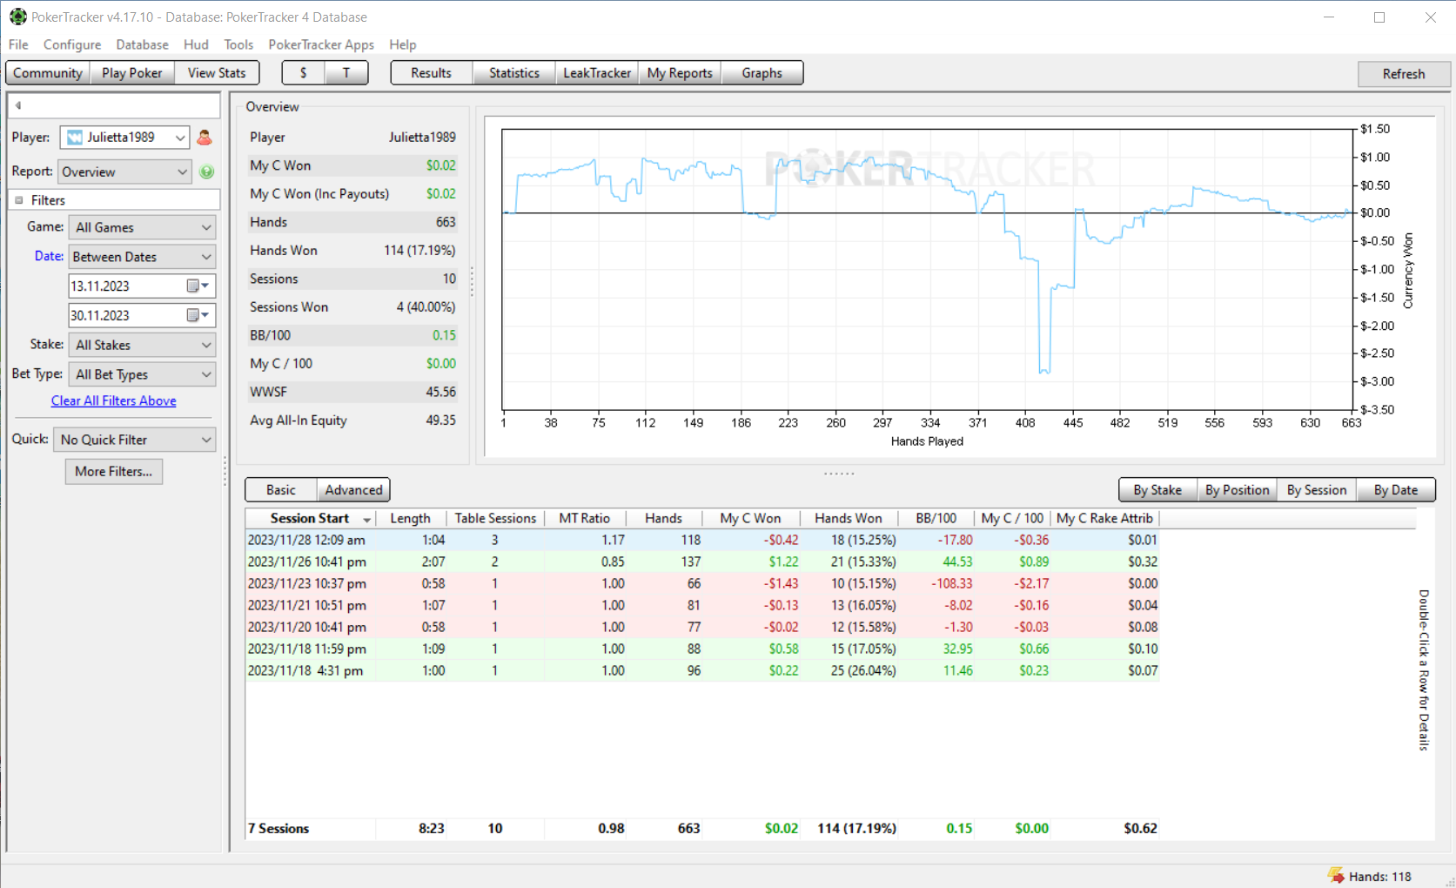
Task: Sort by My C Rake Attrib column
Action: pyautogui.click(x=1104, y=518)
